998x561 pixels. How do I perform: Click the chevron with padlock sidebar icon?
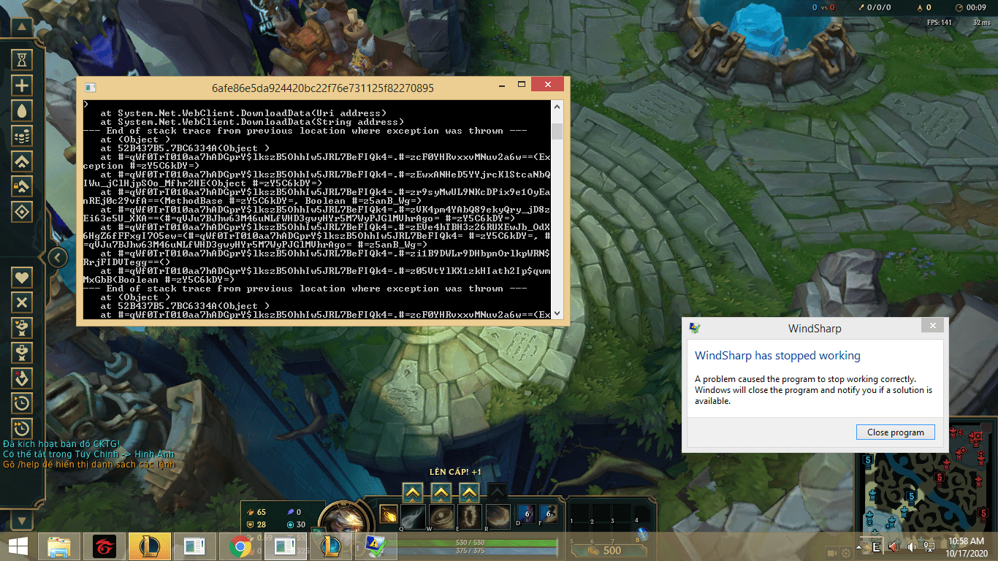[23, 186]
